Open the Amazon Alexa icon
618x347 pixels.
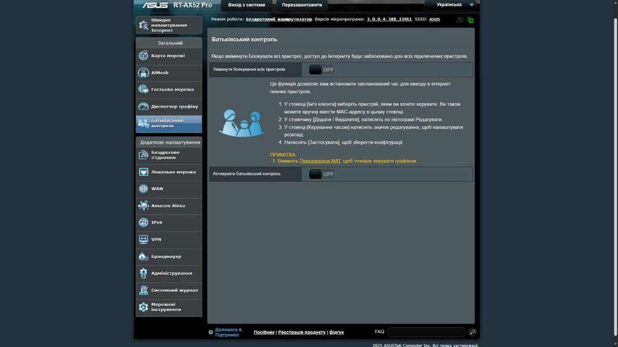click(x=143, y=206)
